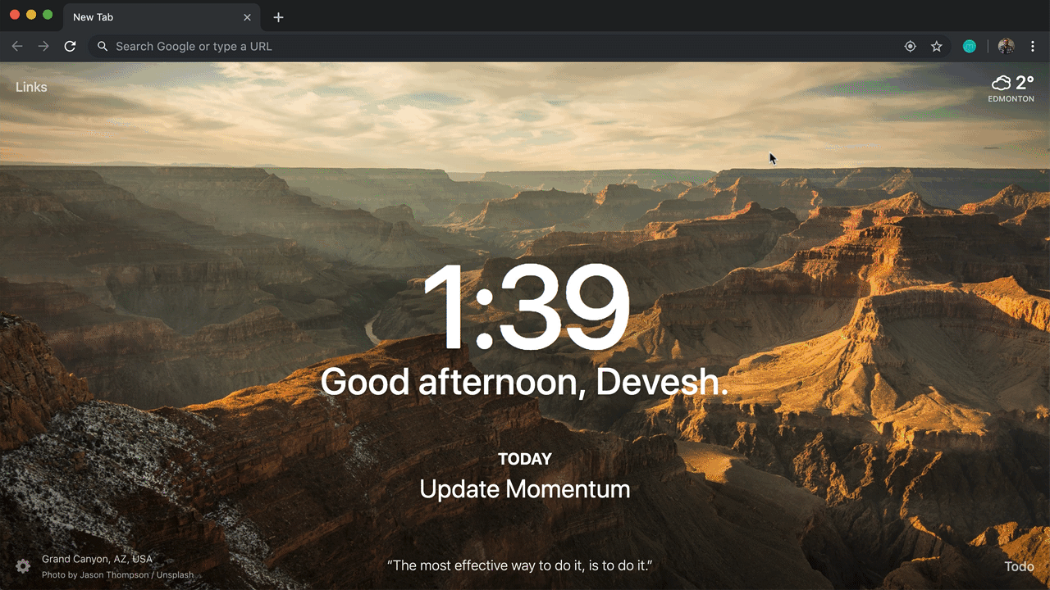Click the search magnifier in address bar
This screenshot has height=590, width=1050.
[103, 47]
